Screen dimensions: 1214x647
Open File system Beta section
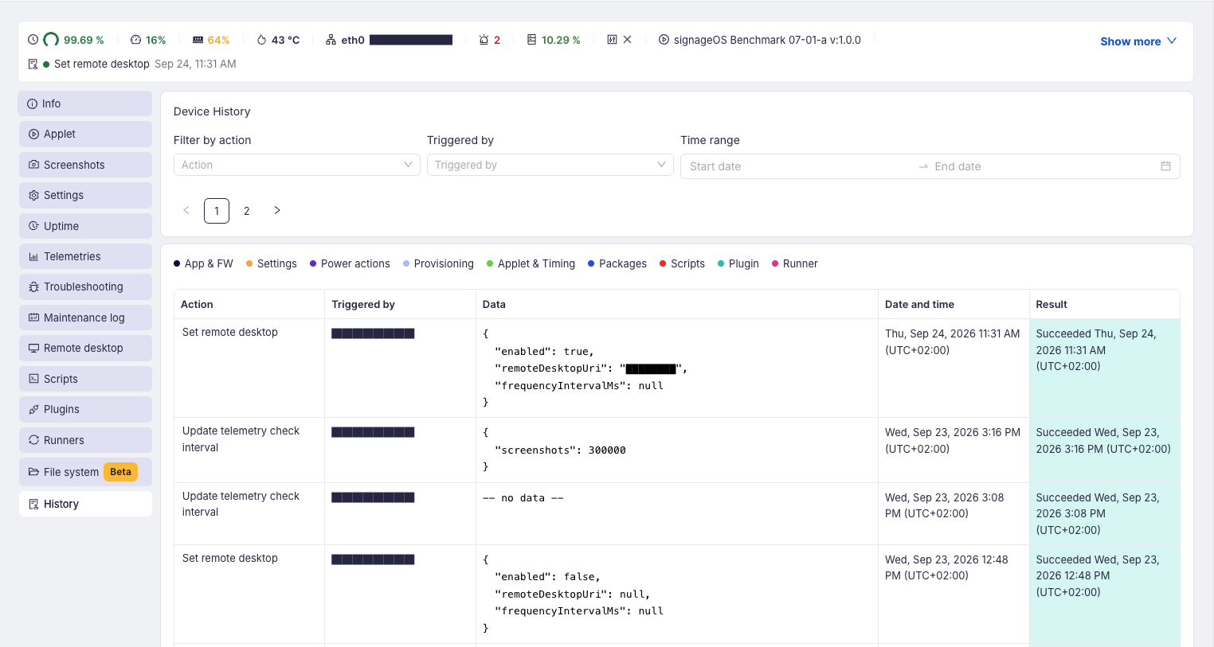[85, 472]
